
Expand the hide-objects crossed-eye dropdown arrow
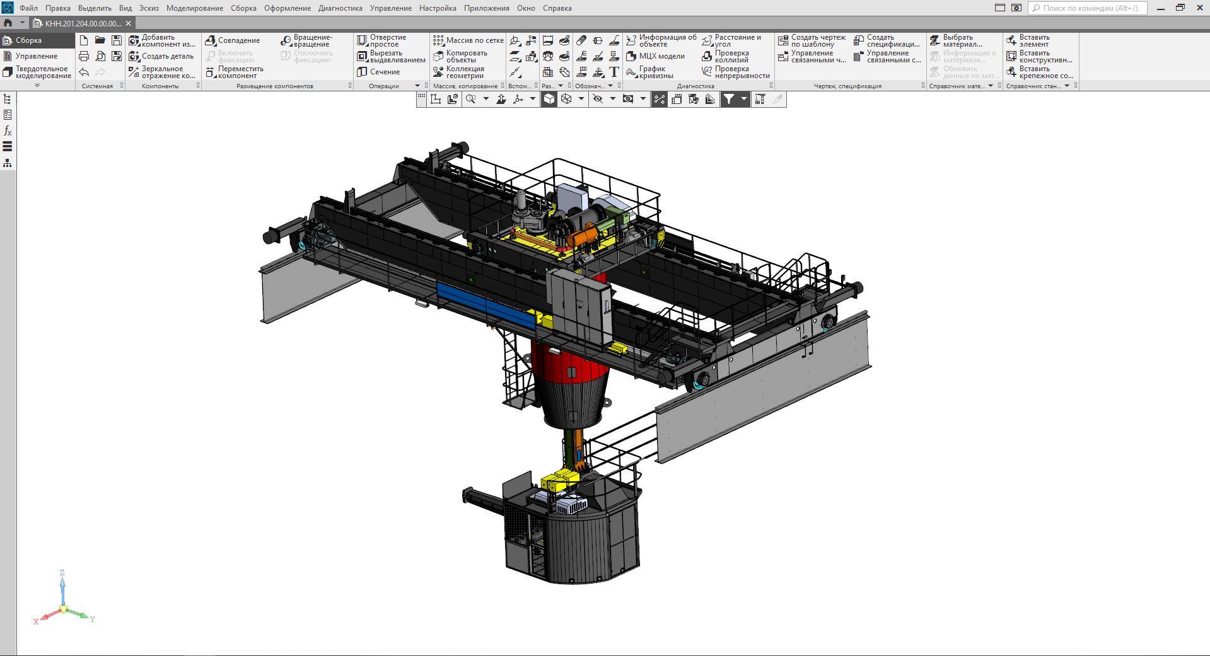point(612,99)
